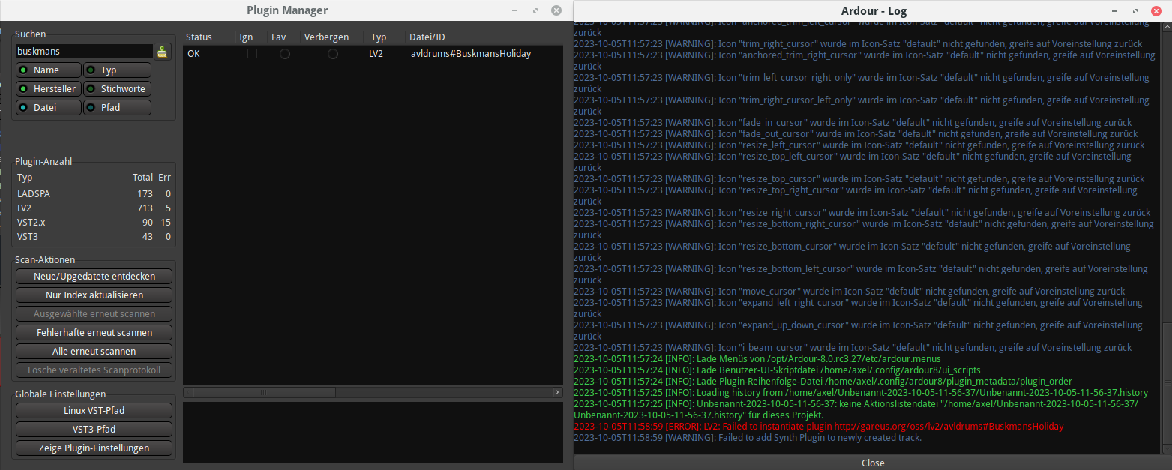Click the plugin list horizontal scrollbar right arrow

[x=557, y=392]
